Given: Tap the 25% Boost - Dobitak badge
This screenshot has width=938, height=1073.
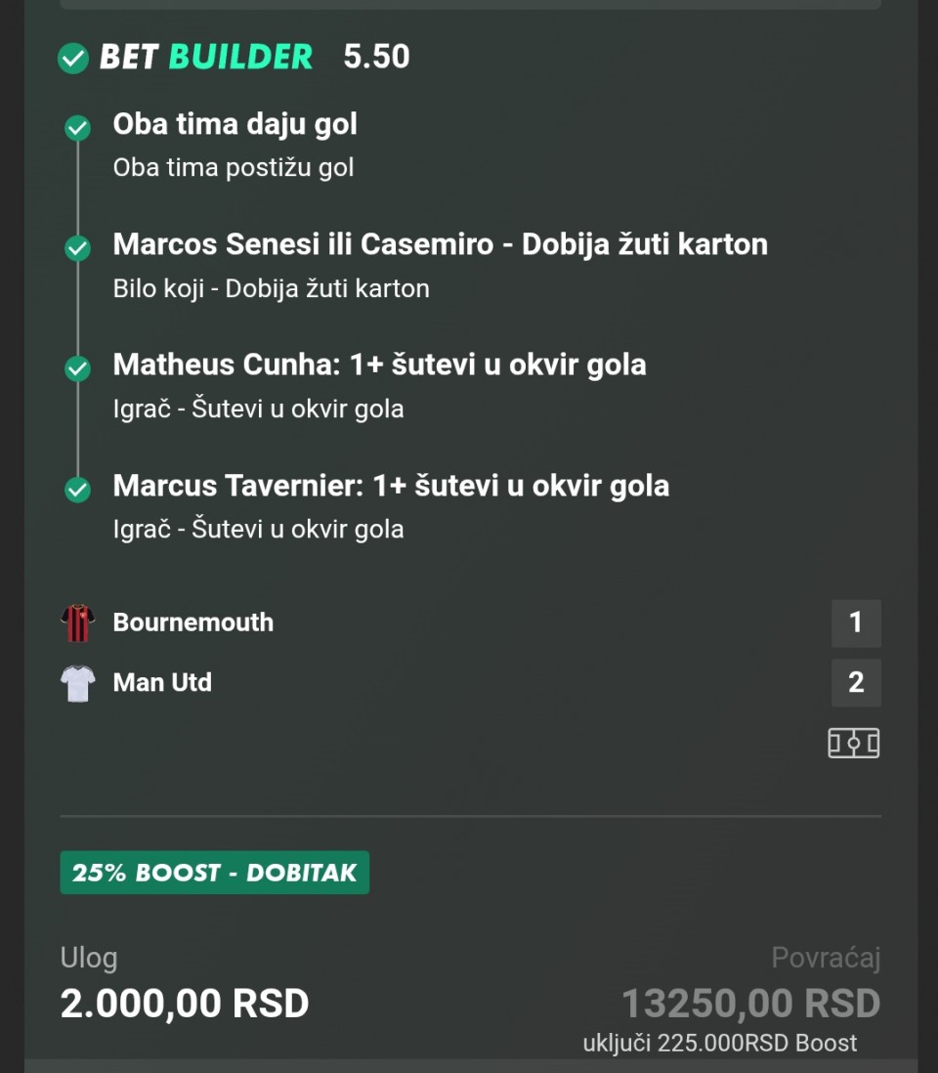Looking at the screenshot, I should tap(215, 872).
